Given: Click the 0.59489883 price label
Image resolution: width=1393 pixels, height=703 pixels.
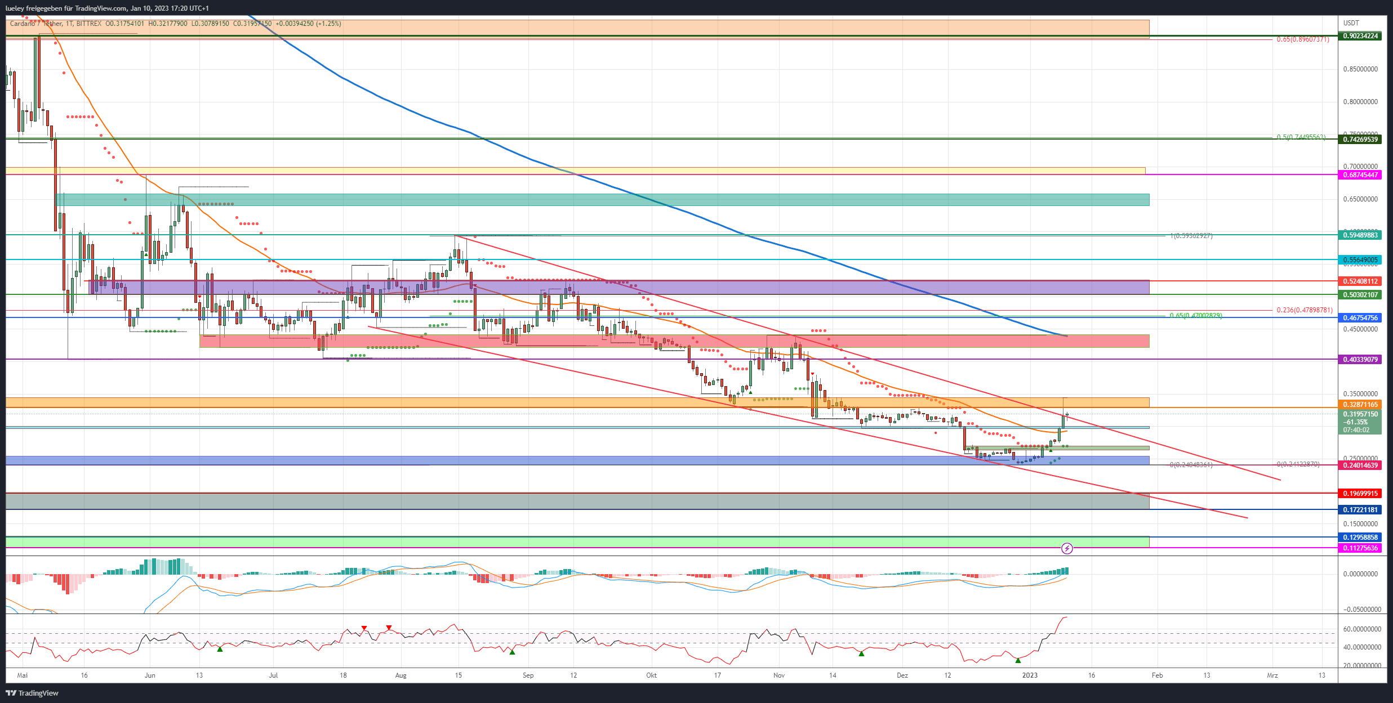Looking at the screenshot, I should (1360, 235).
